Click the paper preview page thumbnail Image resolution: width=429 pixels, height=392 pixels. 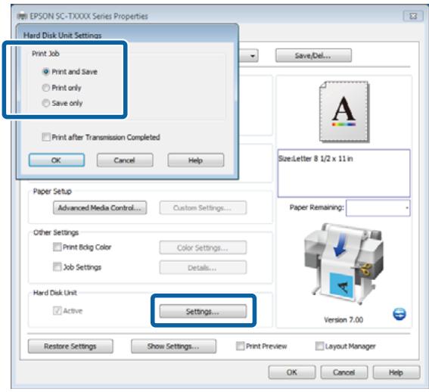click(344, 111)
